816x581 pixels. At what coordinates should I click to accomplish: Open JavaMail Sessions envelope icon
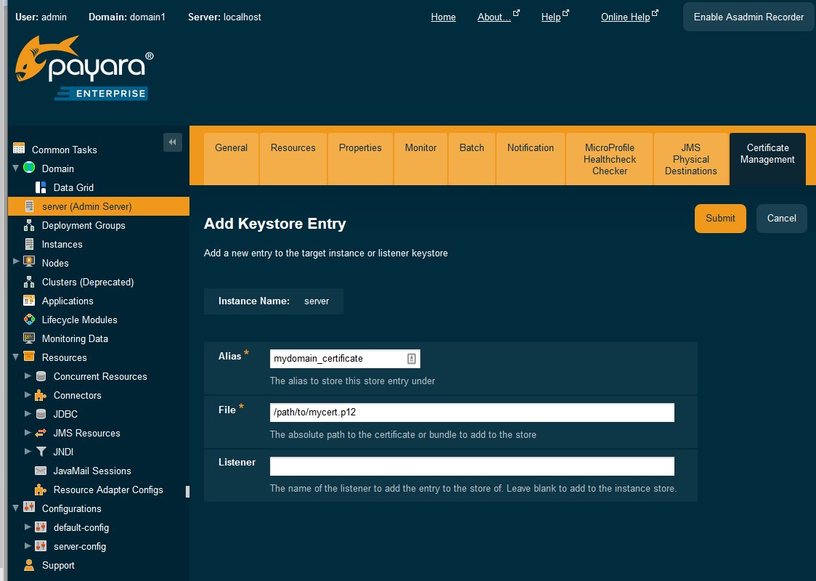pos(41,471)
